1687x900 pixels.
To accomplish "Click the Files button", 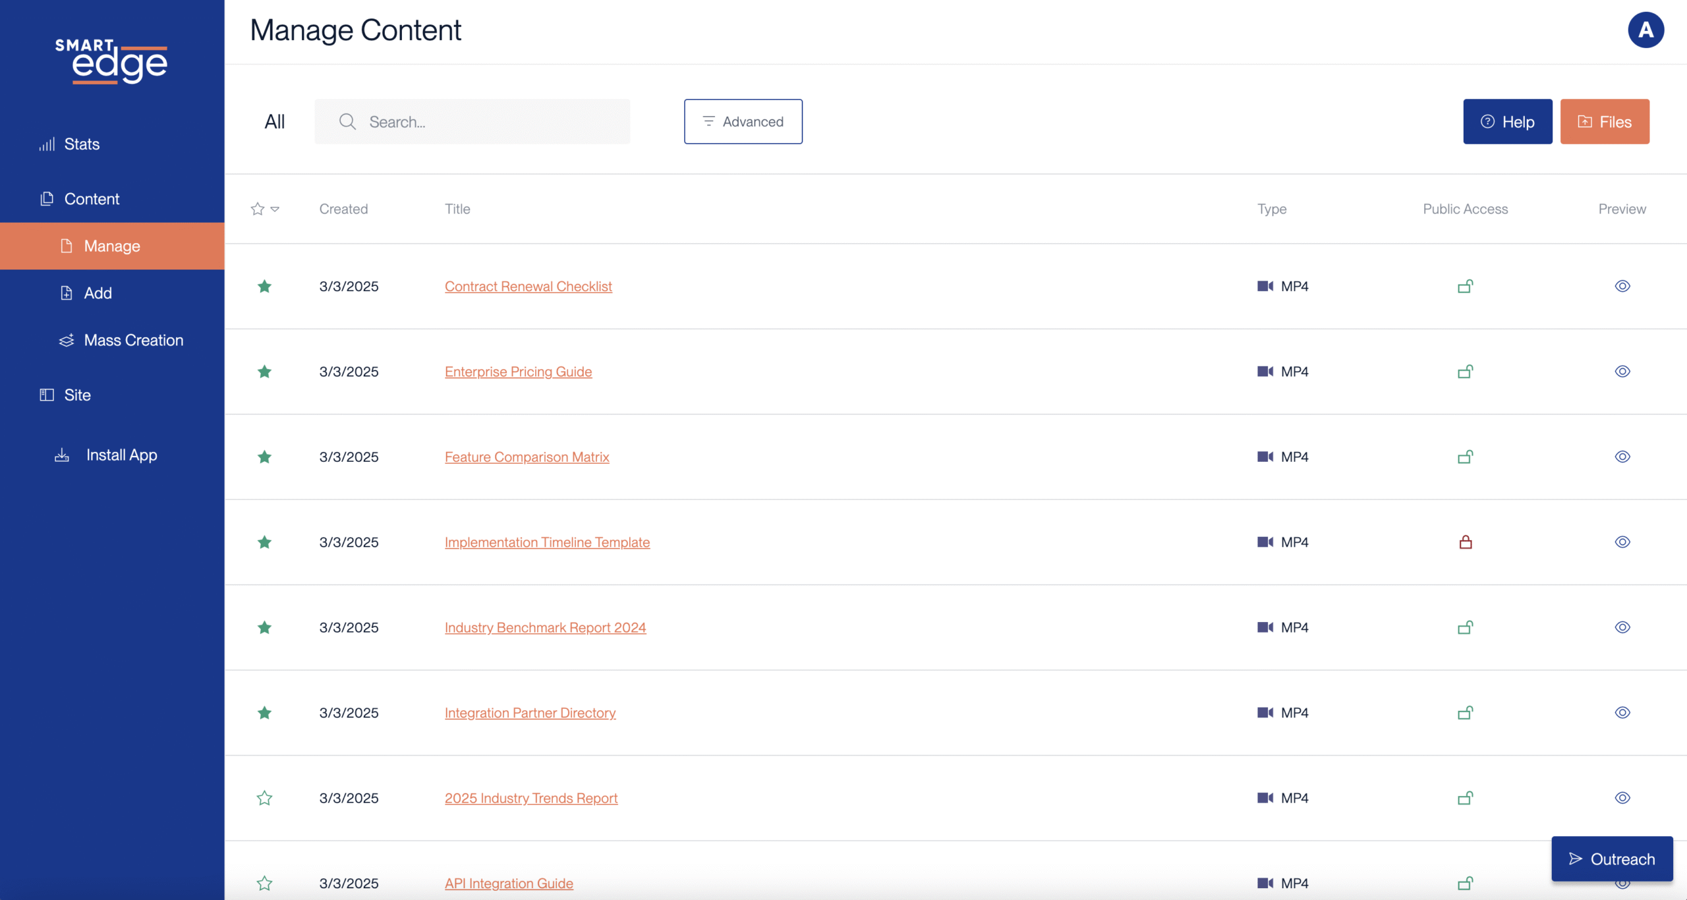I will [x=1604, y=122].
